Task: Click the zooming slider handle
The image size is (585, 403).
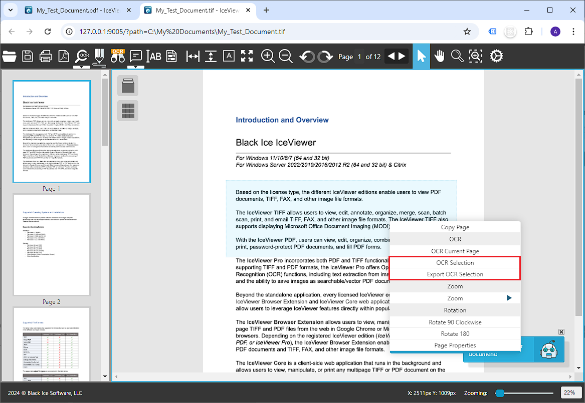Action: click(500, 393)
